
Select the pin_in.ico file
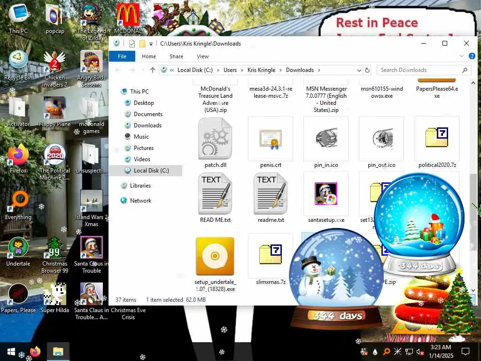(326, 143)
